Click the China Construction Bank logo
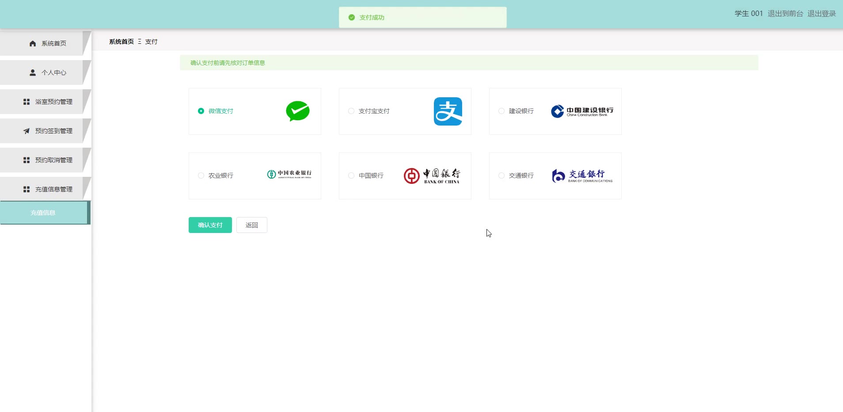The width and height of the screenshot is (843, 412). 582,111
